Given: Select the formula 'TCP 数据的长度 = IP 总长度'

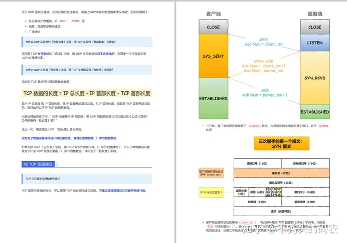Looking at the screenshot, I should (87, 93).
